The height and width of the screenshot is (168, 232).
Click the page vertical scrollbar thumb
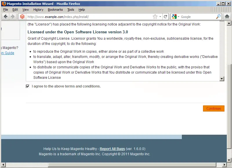point(229,106)
